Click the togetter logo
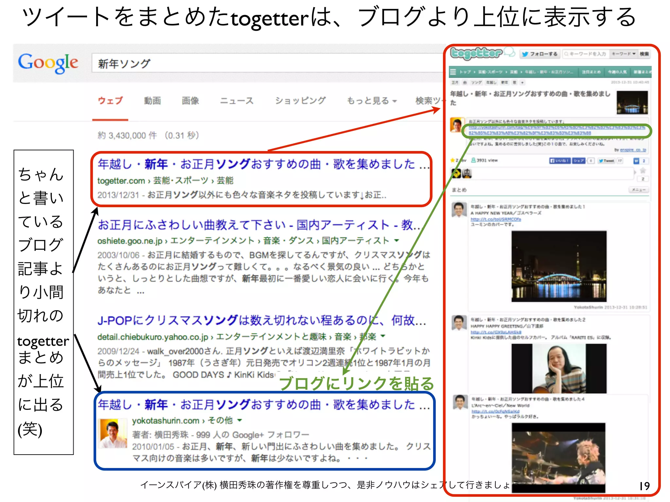The height and width of the screenshot is (502, 670). [476, 53]
